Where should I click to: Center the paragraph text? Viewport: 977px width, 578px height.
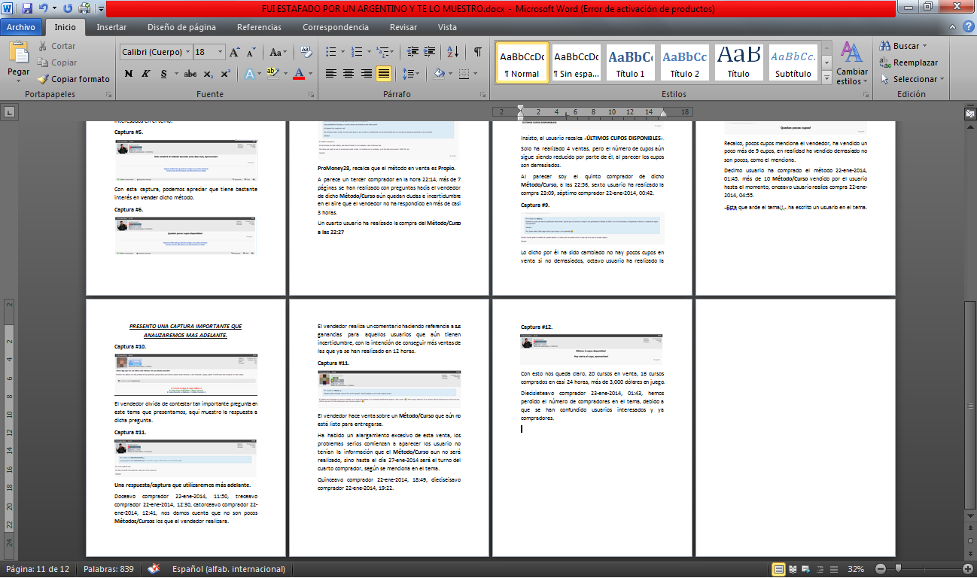tap(348, 74)
